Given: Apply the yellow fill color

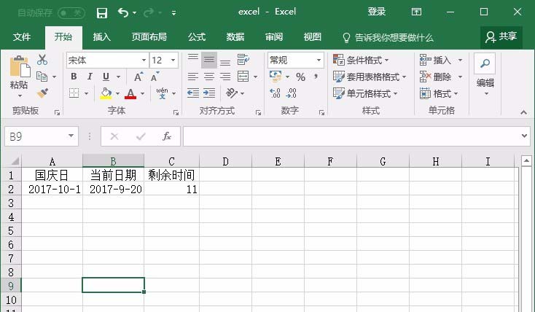Looking at the screenshot, I should (x=106, y=93).
